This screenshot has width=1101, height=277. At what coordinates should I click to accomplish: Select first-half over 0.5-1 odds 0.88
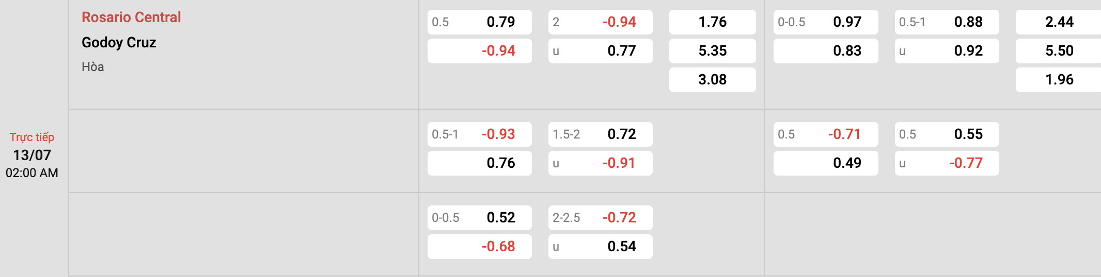click(x=947, y=22)
